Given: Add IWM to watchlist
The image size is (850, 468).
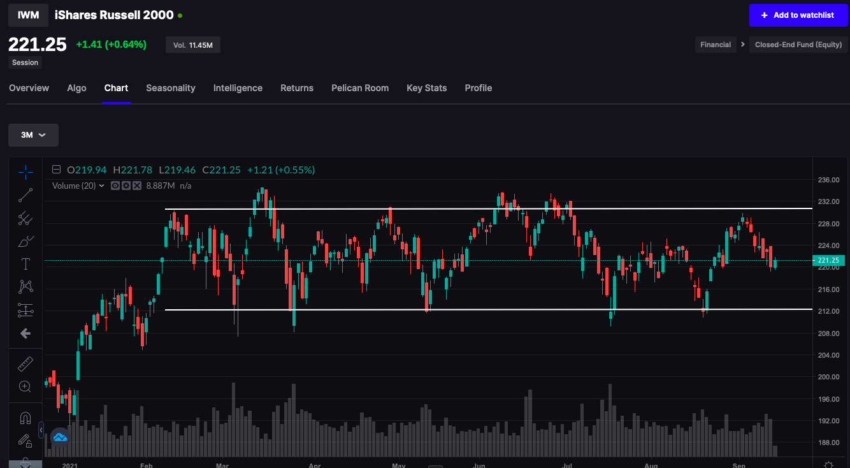Looking at the screenshot, I should [798, 15].
